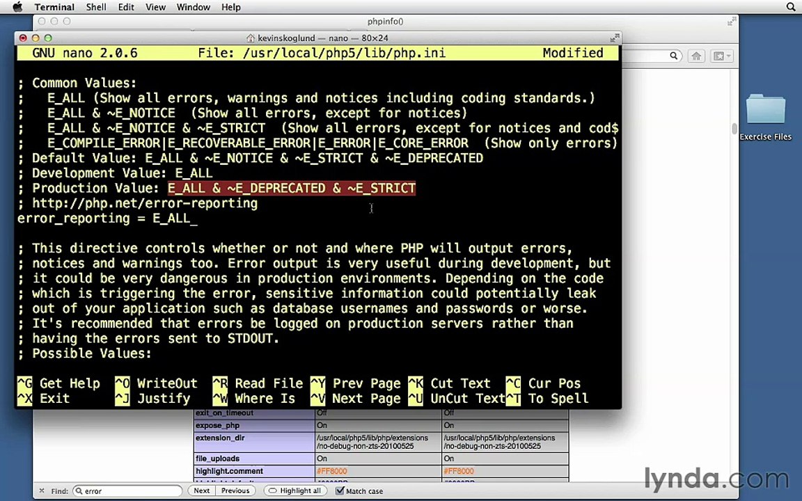Click the home icon in the Terminal title bar
802x501 pixels.
coord(250,38)
